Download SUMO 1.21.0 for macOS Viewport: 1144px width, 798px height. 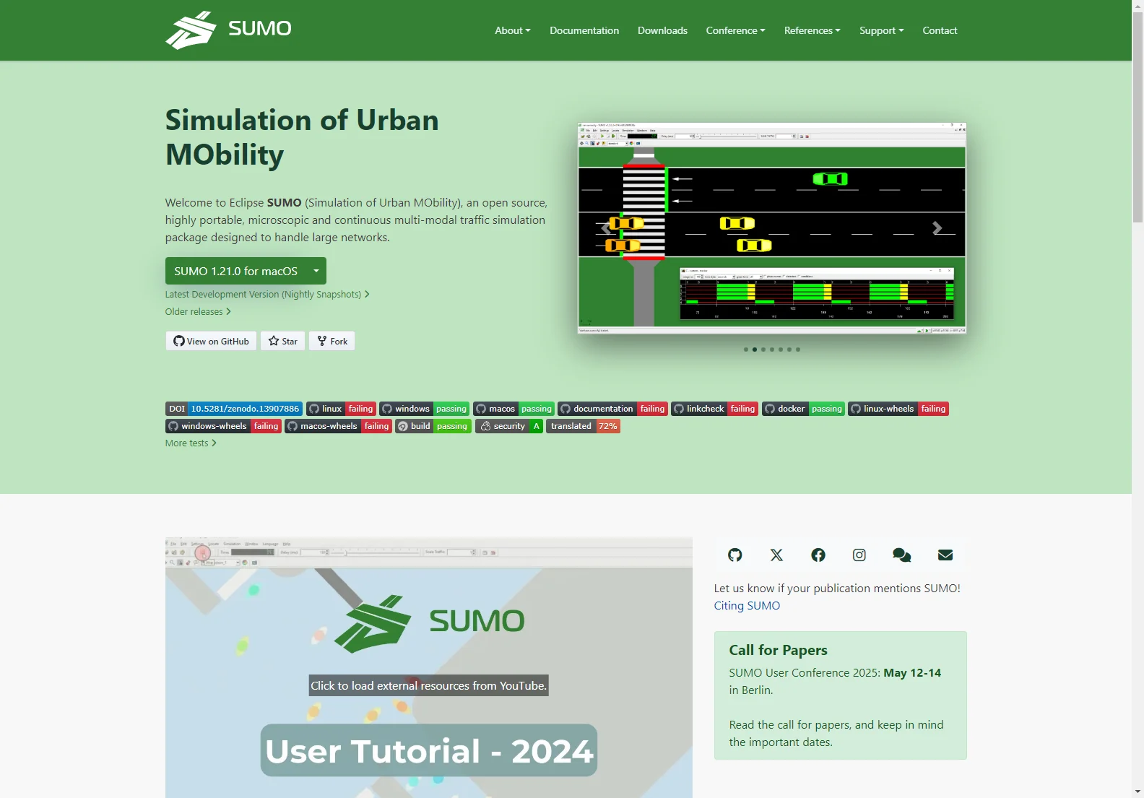235,271
